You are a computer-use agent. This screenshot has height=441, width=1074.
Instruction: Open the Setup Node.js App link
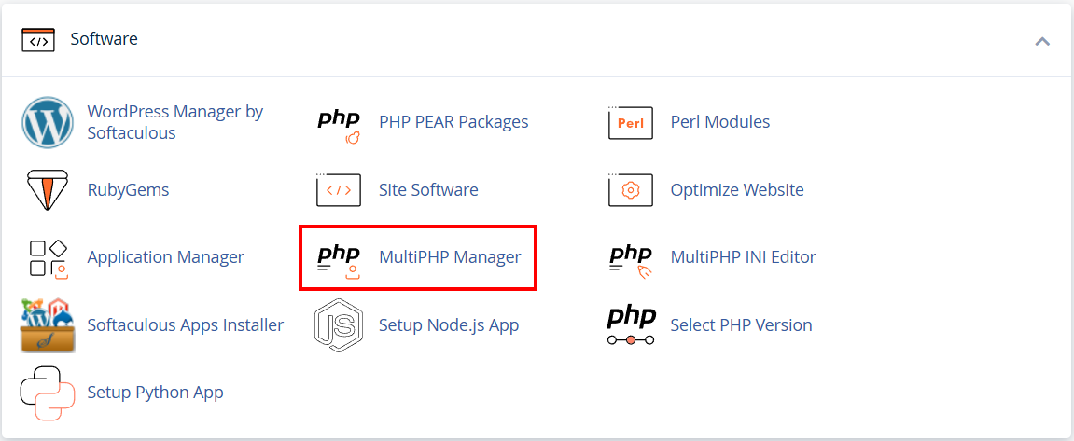point(449,325)
